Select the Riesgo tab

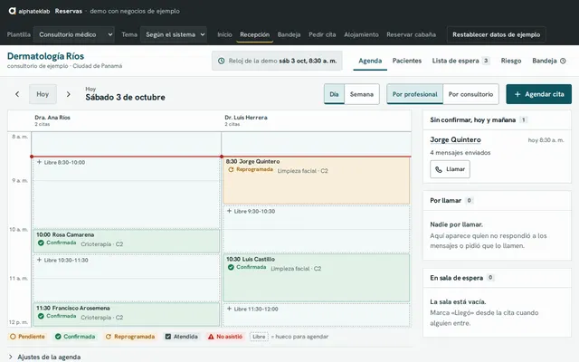point(511,61)
